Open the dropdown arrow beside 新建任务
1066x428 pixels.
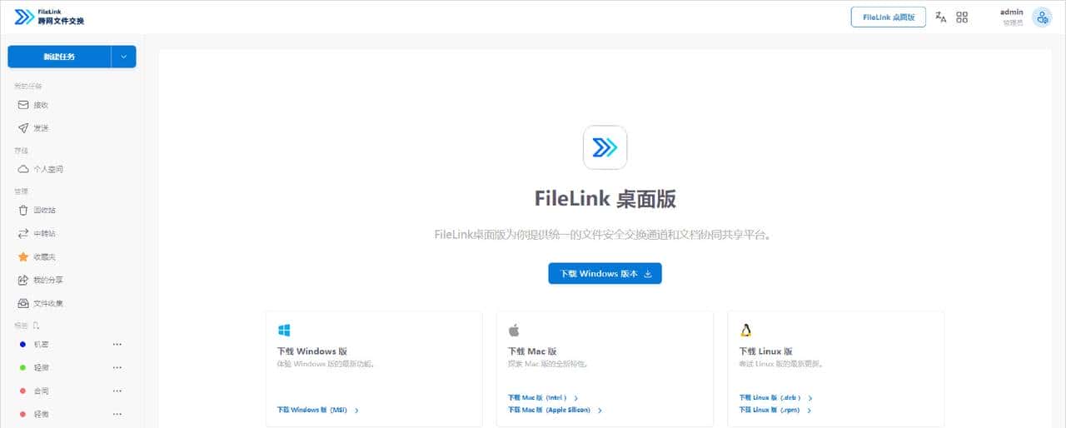coord(123,57)
